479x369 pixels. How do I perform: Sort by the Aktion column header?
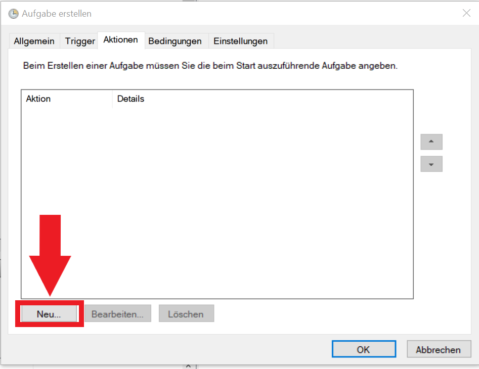tap(67, 99)
